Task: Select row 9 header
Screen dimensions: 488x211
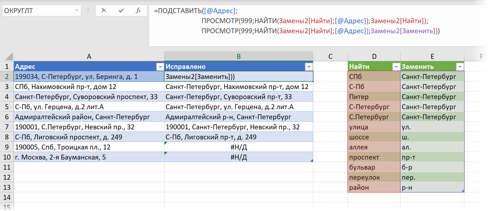Action: (x=7, y=147)
